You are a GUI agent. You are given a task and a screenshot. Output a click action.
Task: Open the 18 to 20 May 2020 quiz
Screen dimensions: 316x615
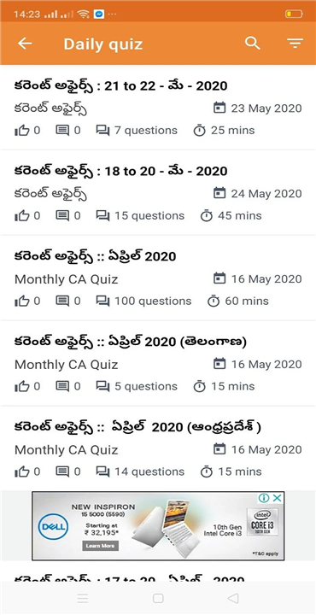click(120, 171)
